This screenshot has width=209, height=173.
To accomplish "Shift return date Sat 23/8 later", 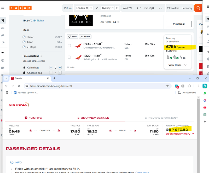I will [x=162, y=8].
